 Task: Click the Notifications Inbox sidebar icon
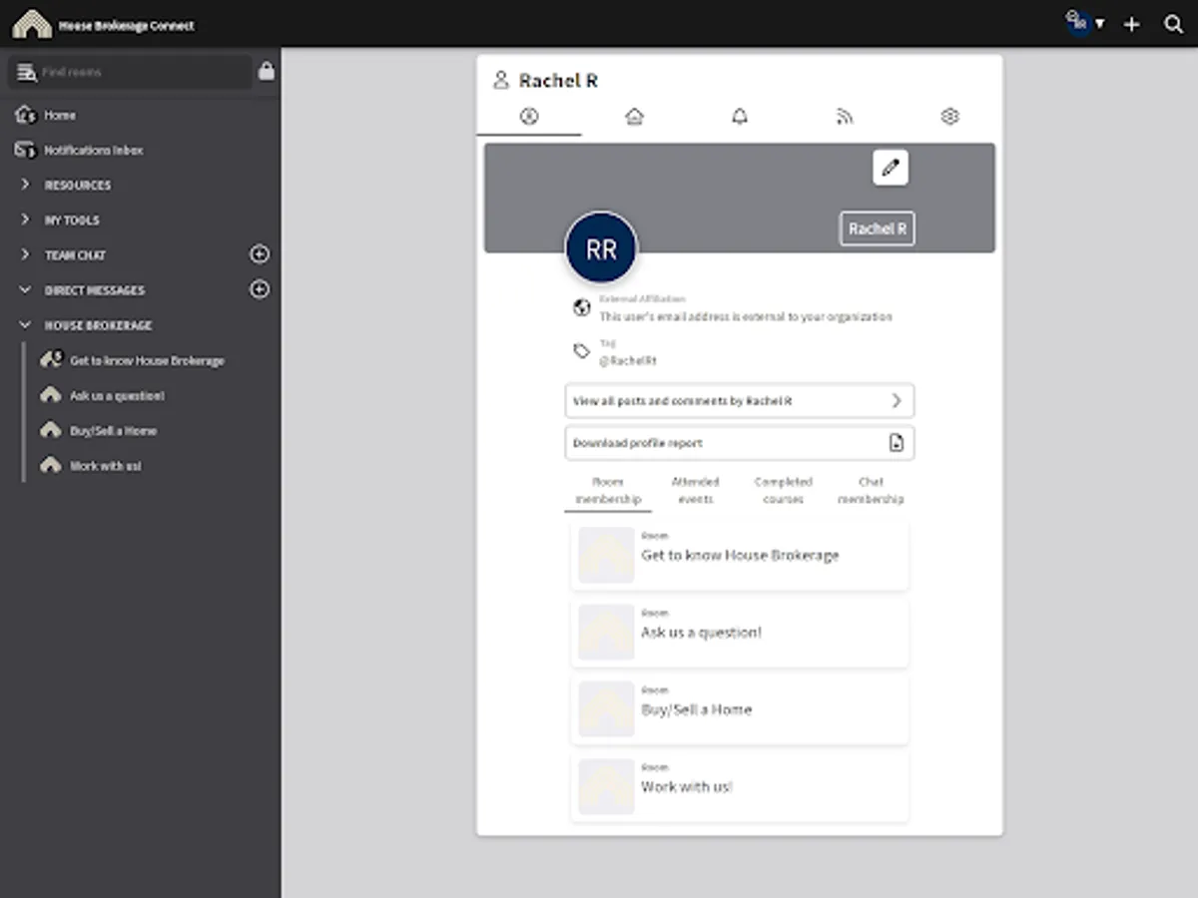tap(25, 150)
